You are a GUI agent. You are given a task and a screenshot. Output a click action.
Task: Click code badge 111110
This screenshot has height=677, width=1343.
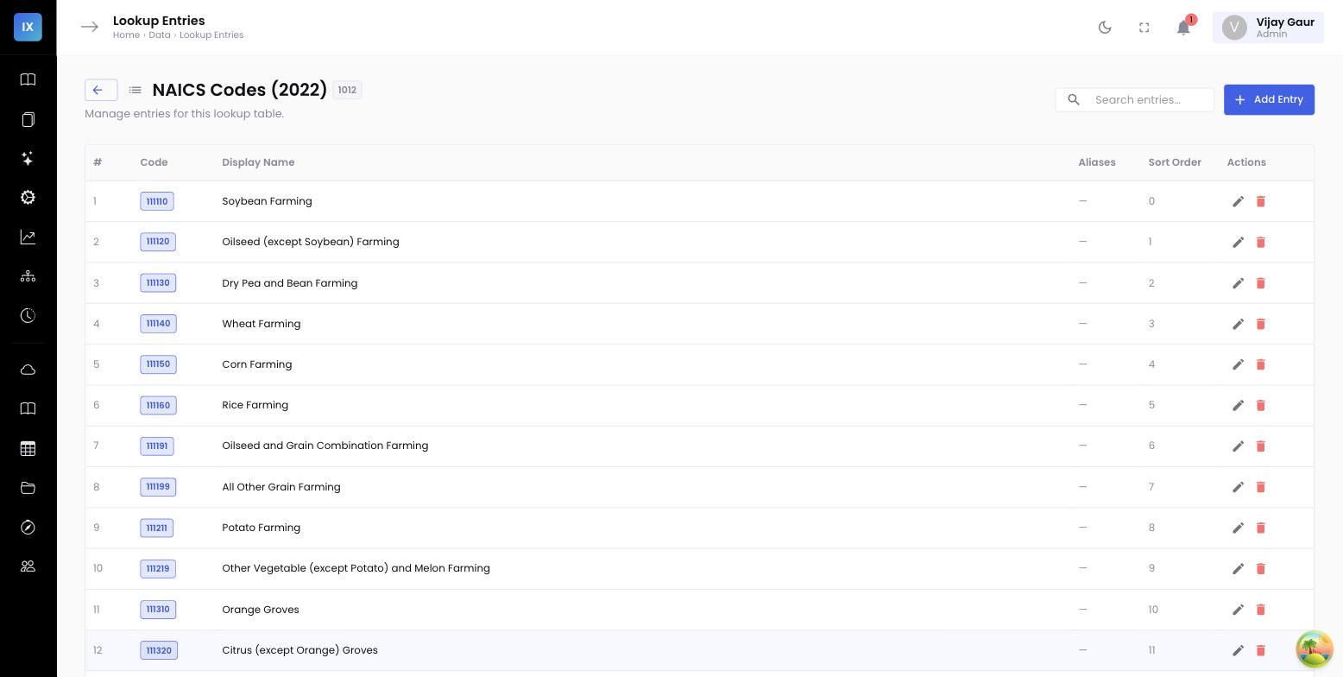click(157, 201)
